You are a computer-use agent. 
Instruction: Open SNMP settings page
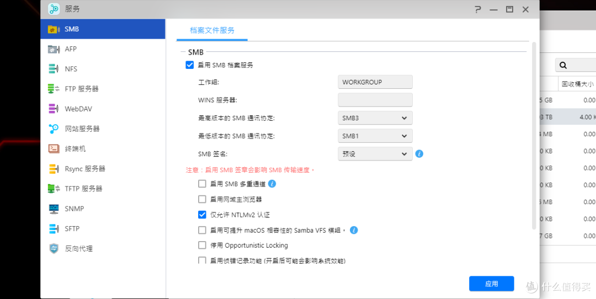click(x=103, y=209)
